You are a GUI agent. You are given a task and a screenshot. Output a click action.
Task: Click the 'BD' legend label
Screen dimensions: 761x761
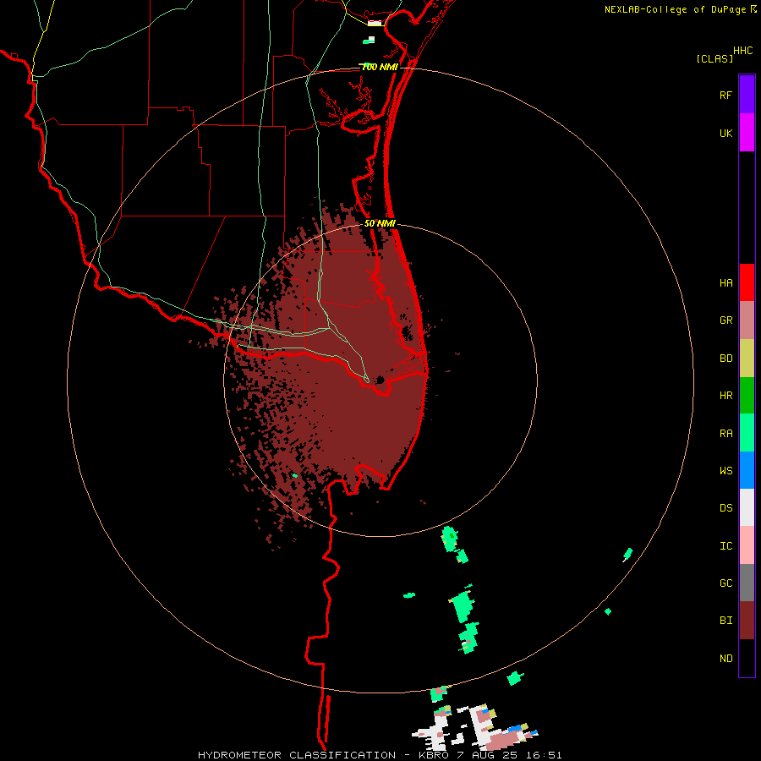point(725,359)
